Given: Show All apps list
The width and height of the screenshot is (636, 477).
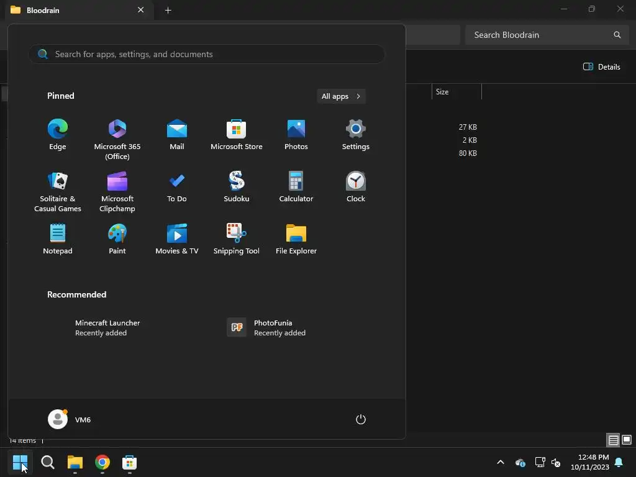Looking at the screenshot, I should (341, 96).
